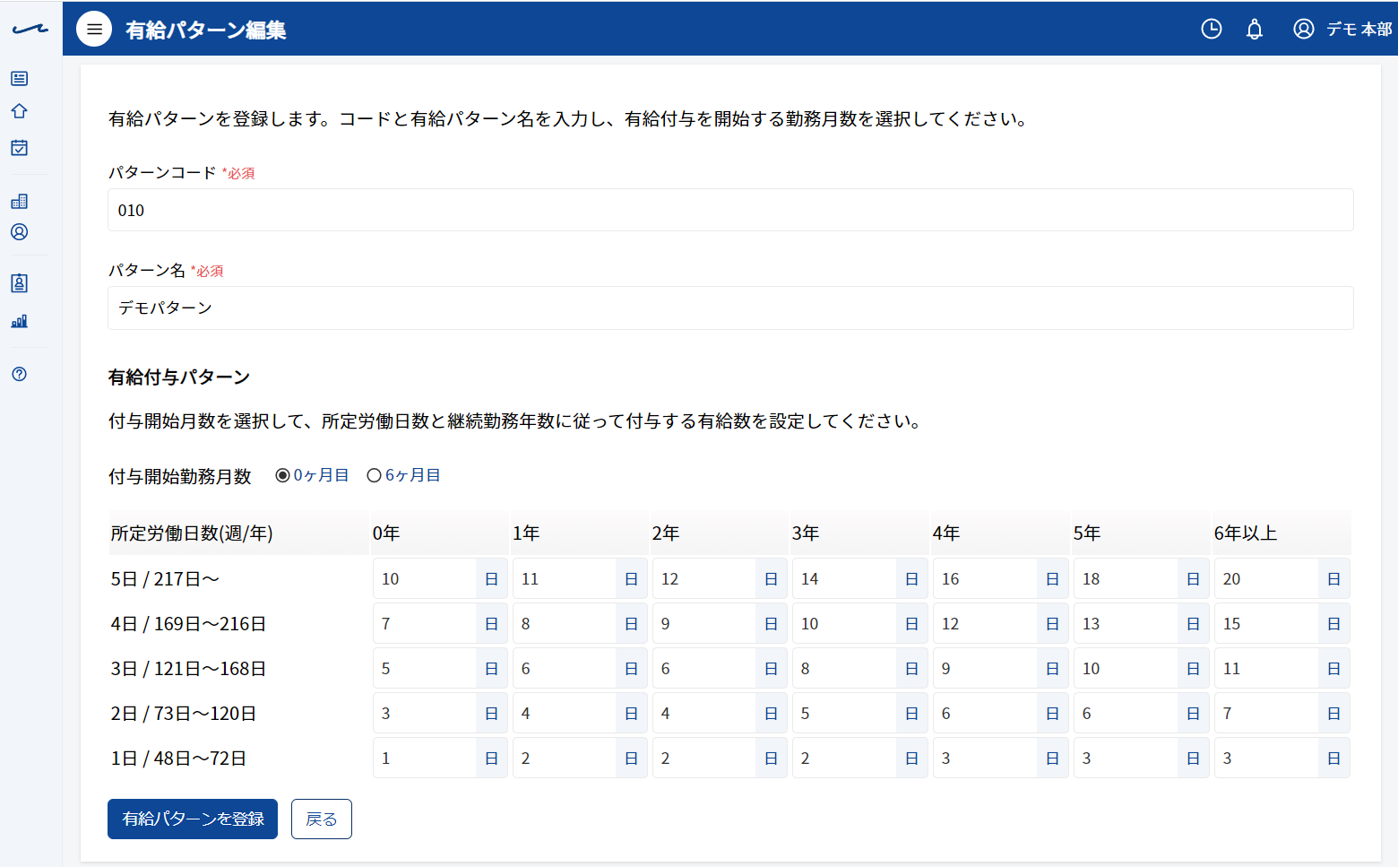Click 有給パターンを登録 button

click(x=193, y=819)
